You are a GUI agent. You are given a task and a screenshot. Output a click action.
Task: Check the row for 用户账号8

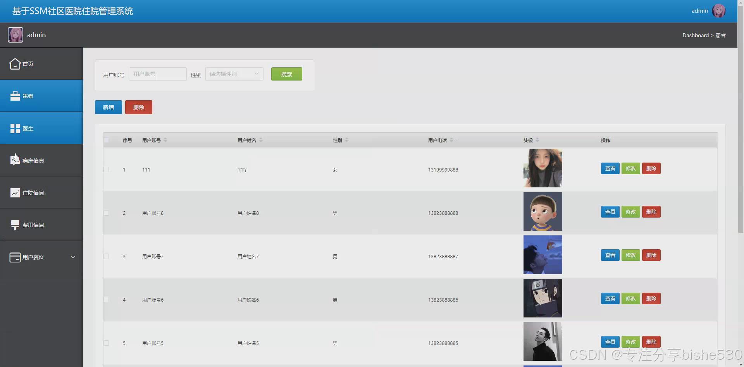[106, 213]
